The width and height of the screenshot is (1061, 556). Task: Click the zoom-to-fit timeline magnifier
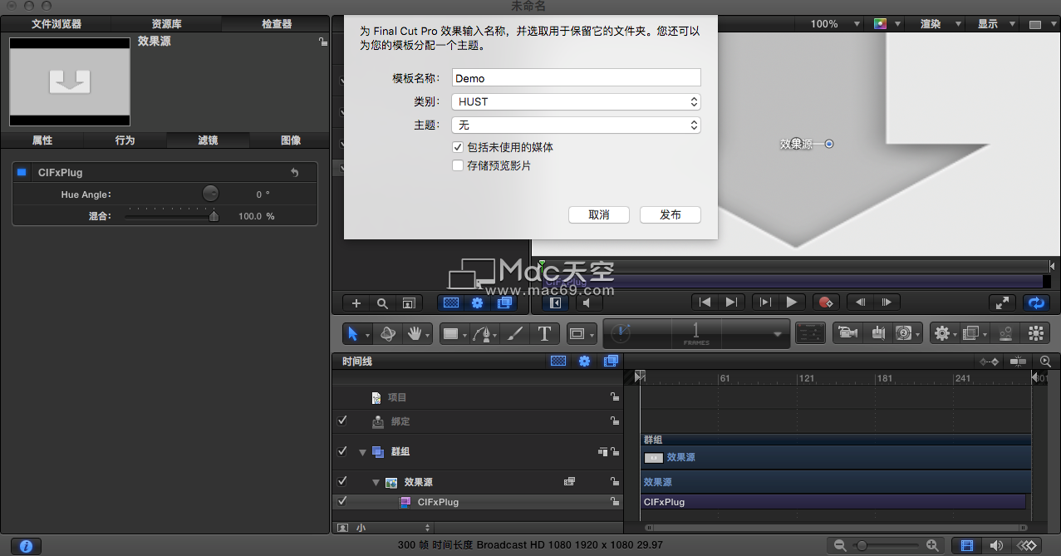click(1045, 362)
